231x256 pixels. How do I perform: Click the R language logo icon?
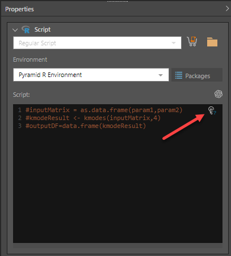coord(26,29)
